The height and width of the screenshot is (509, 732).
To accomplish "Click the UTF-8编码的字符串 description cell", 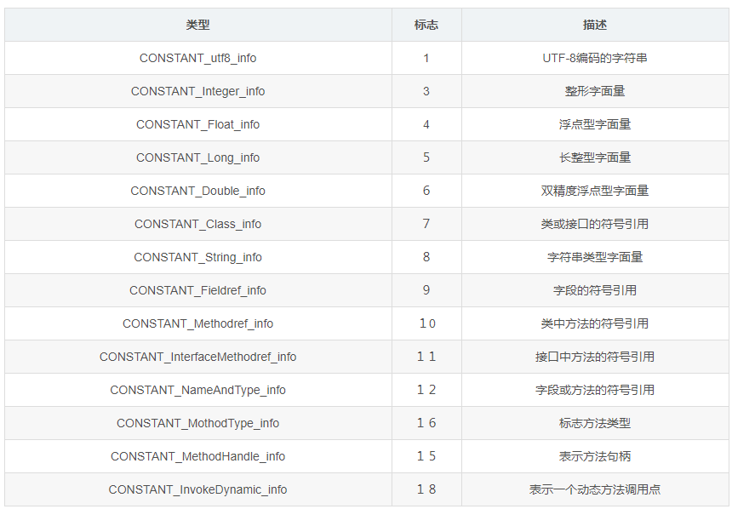I will tap(596, 58).
